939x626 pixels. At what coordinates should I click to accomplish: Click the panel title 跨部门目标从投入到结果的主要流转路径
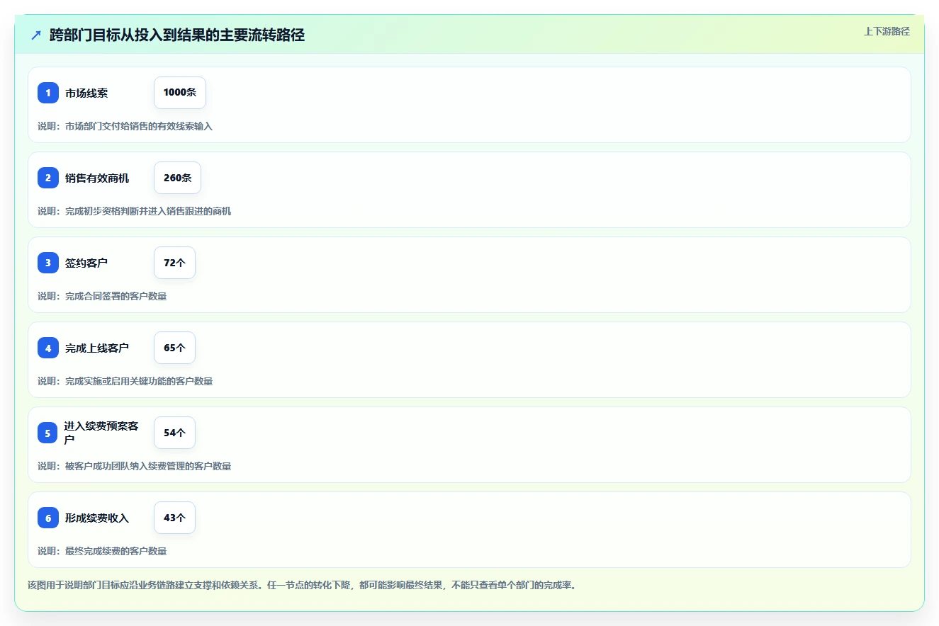point(177,35)
